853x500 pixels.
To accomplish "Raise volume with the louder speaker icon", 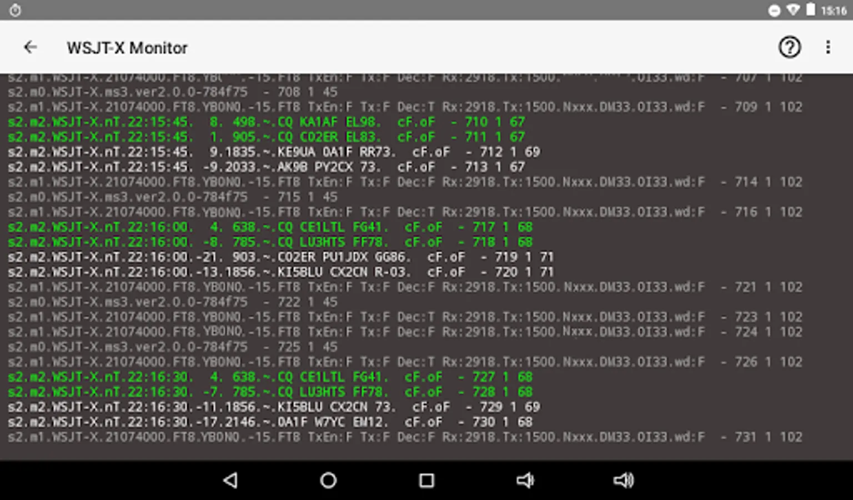I will [623, 481].
